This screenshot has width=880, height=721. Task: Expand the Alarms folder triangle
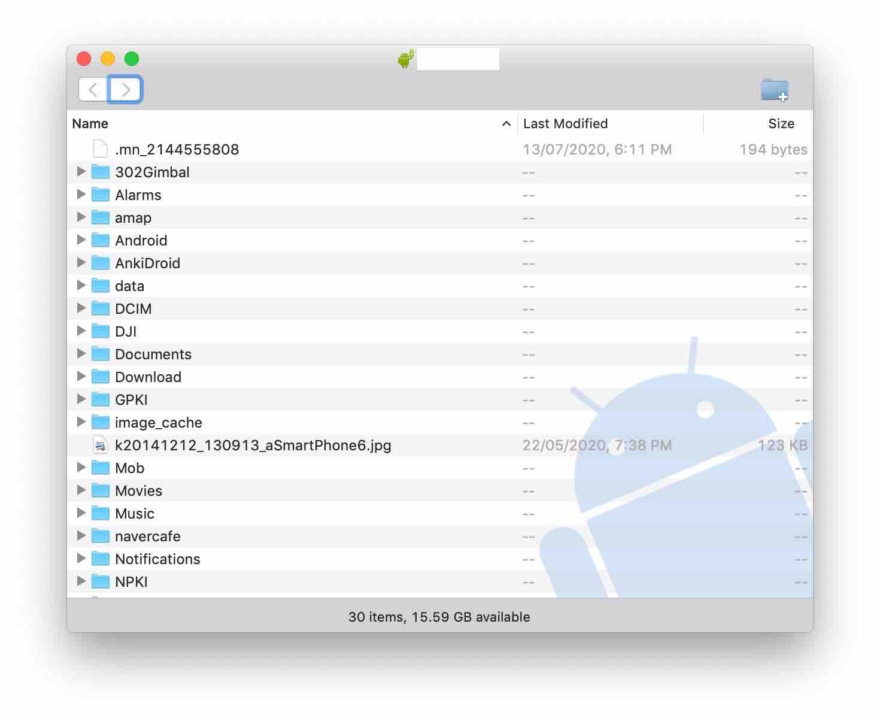point(81,195)
